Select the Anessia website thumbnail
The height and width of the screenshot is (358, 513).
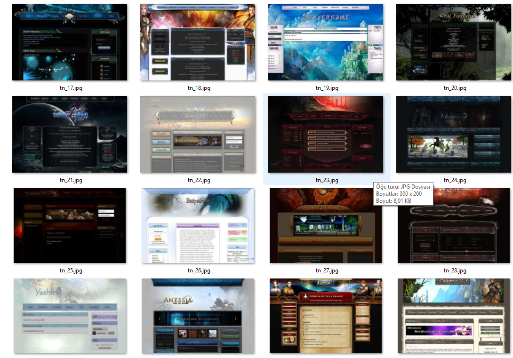click(198, 316)
